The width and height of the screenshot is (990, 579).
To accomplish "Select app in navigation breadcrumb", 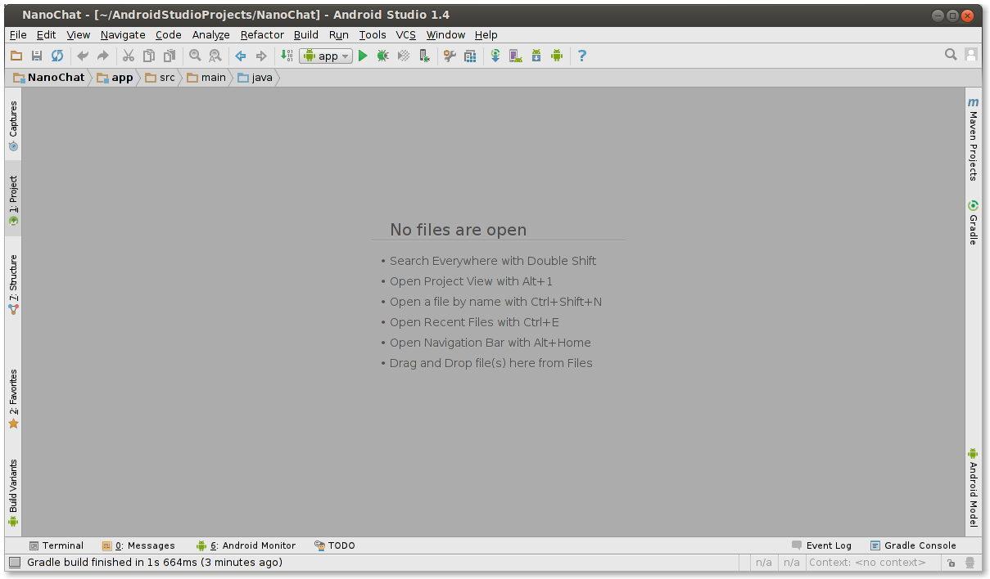I will tap(115, 78).
